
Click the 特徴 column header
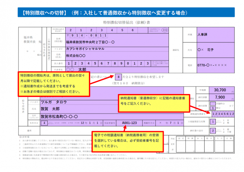pos(190,138)
